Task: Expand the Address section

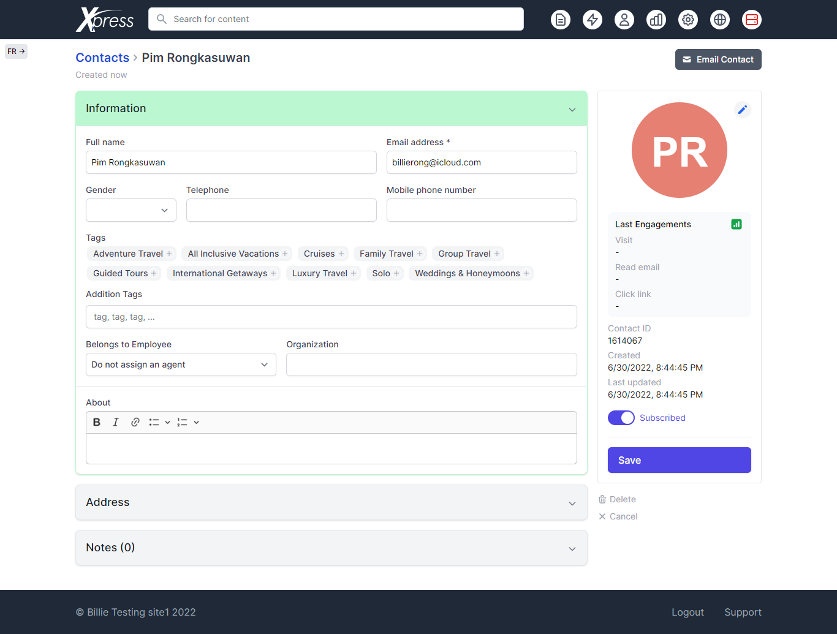Action: tap(331, 502)
